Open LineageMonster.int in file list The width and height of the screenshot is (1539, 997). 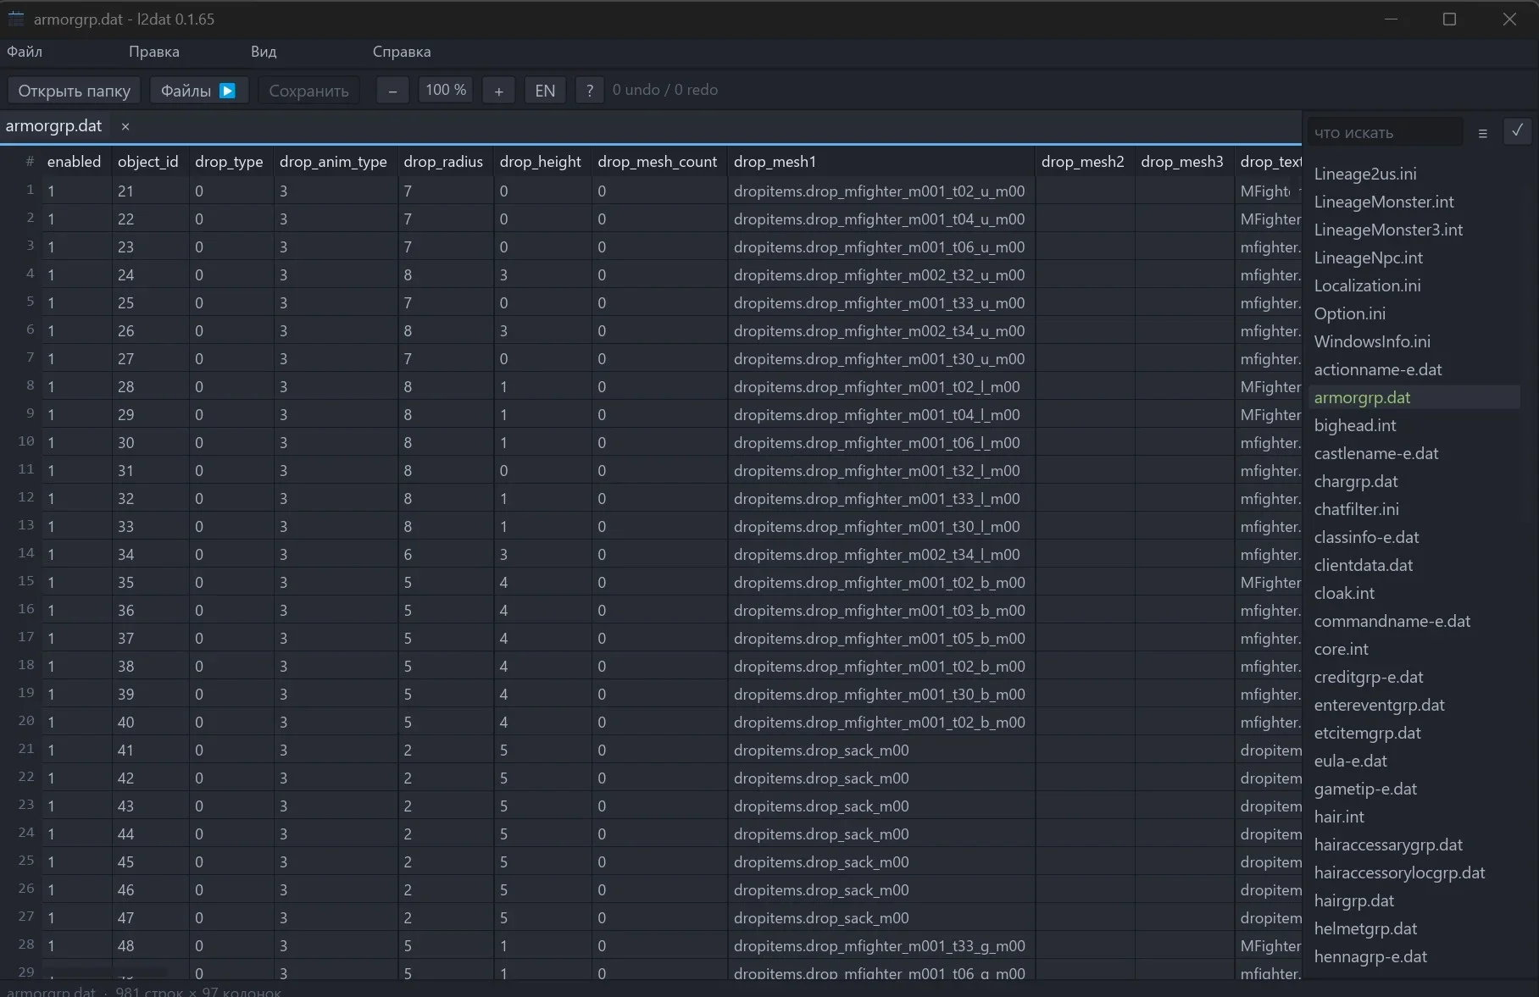[x=1384, y=202]
